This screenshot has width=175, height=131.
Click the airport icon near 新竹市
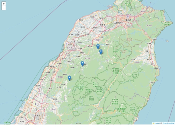pos(67,44)
